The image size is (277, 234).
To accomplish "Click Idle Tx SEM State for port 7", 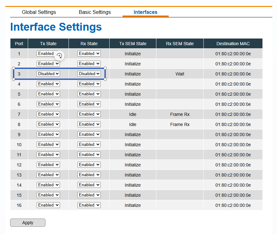I will (133, 114).
